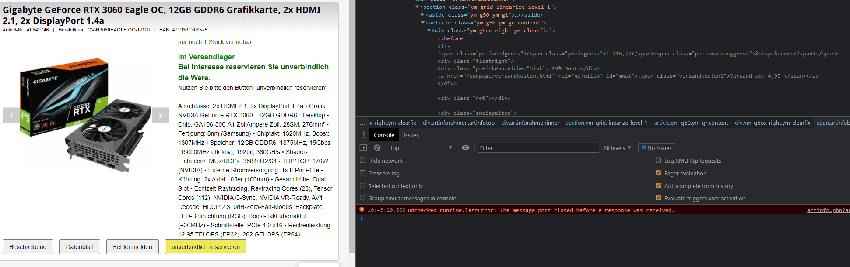This screenshot has width=850, height=267.
Task: Click the Gigabyte RTX 3060 product image
Action: click(x=86, y=115)
